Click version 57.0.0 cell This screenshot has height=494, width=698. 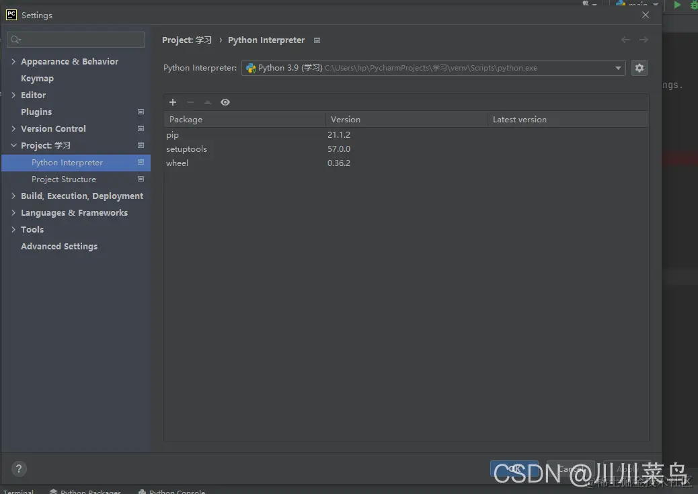[339, 149]
